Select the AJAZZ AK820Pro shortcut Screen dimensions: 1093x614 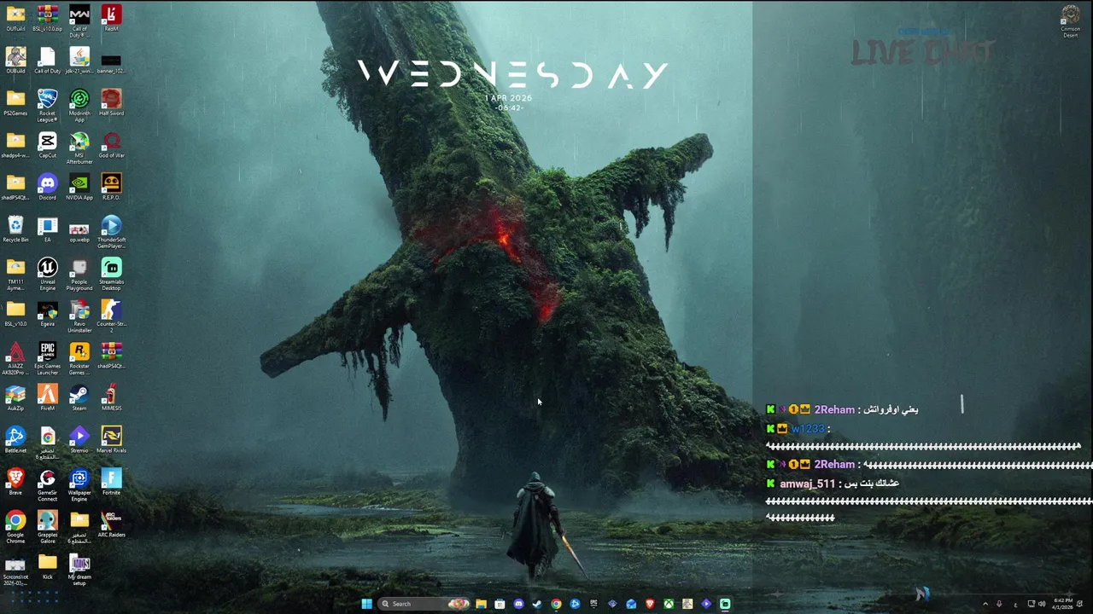15,358
